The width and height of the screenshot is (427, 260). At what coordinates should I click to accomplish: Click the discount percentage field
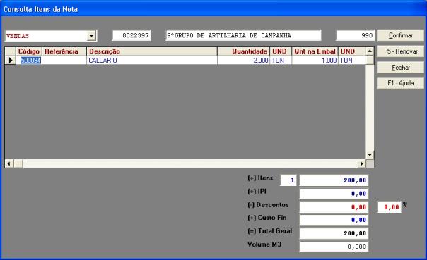tap(389, 207)
